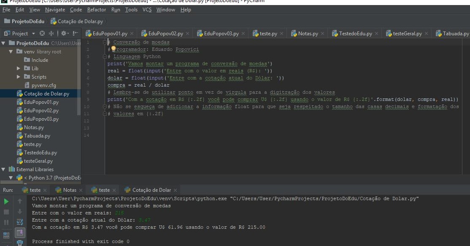Open the intention actions lightbulb on line 2
Viewport: 470px width, 246px height.
(113, 49)
